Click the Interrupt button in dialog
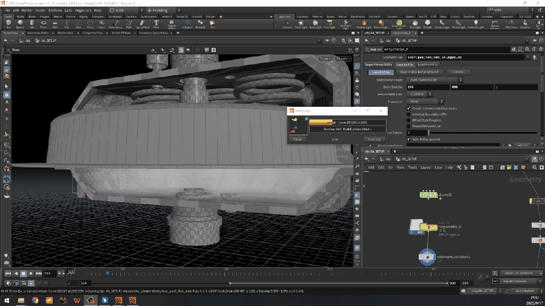The height and width of the screenshot is (306, 545). (374, 139)
